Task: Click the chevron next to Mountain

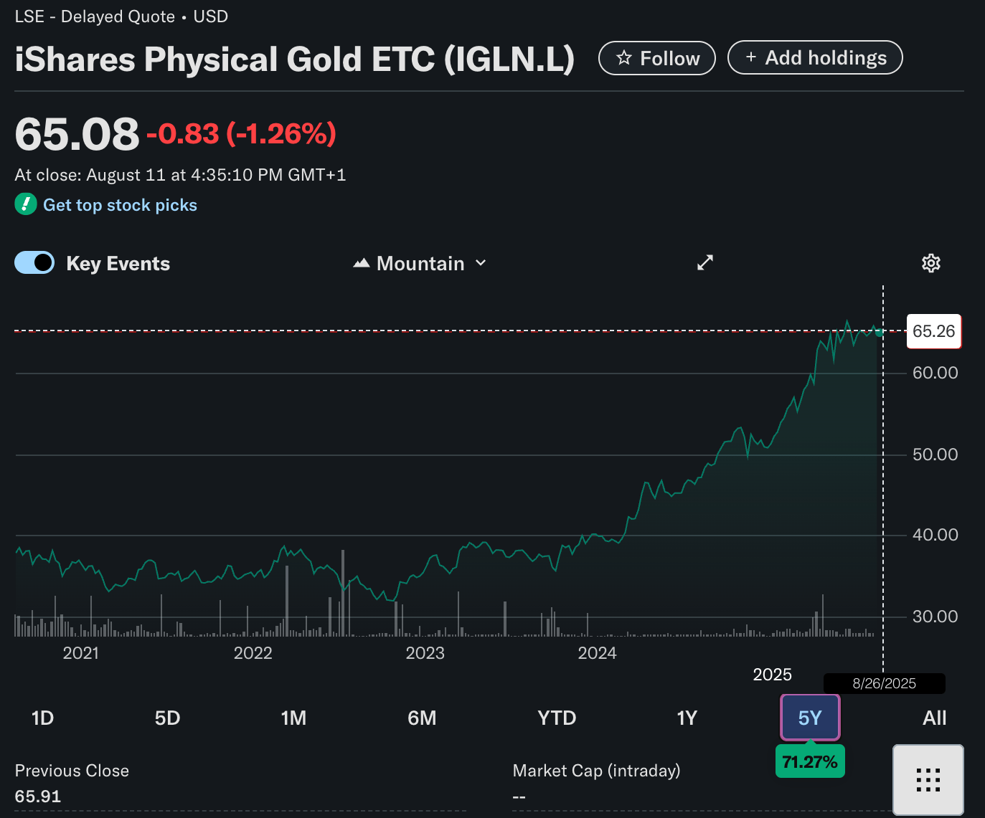Action: tap(481, 263)
